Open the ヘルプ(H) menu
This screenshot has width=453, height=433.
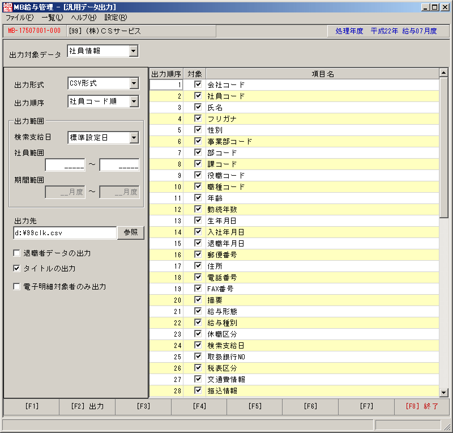pyautogui.click(x=84, y=18)
